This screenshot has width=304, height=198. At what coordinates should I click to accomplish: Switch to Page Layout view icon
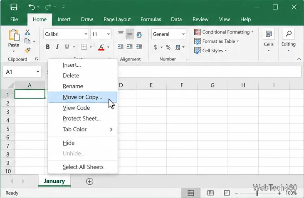pos(210,193)
